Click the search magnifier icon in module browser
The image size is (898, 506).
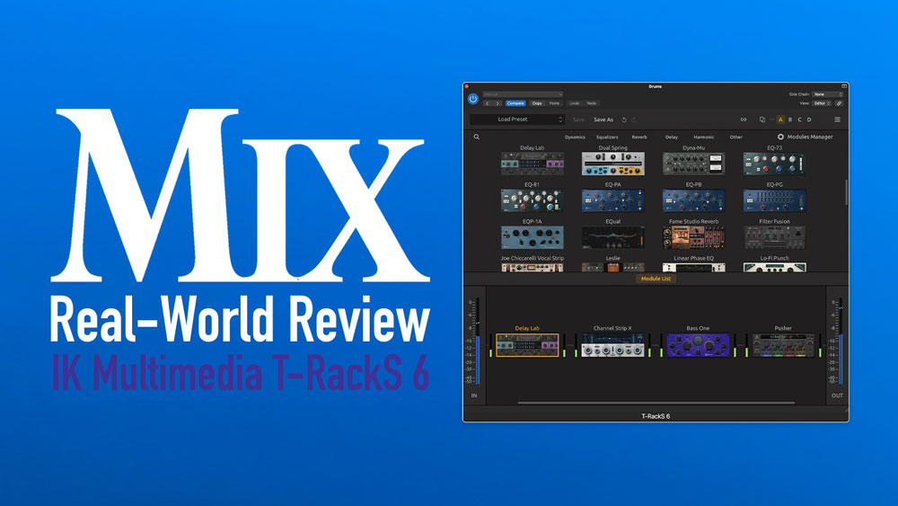coord(477,138)
